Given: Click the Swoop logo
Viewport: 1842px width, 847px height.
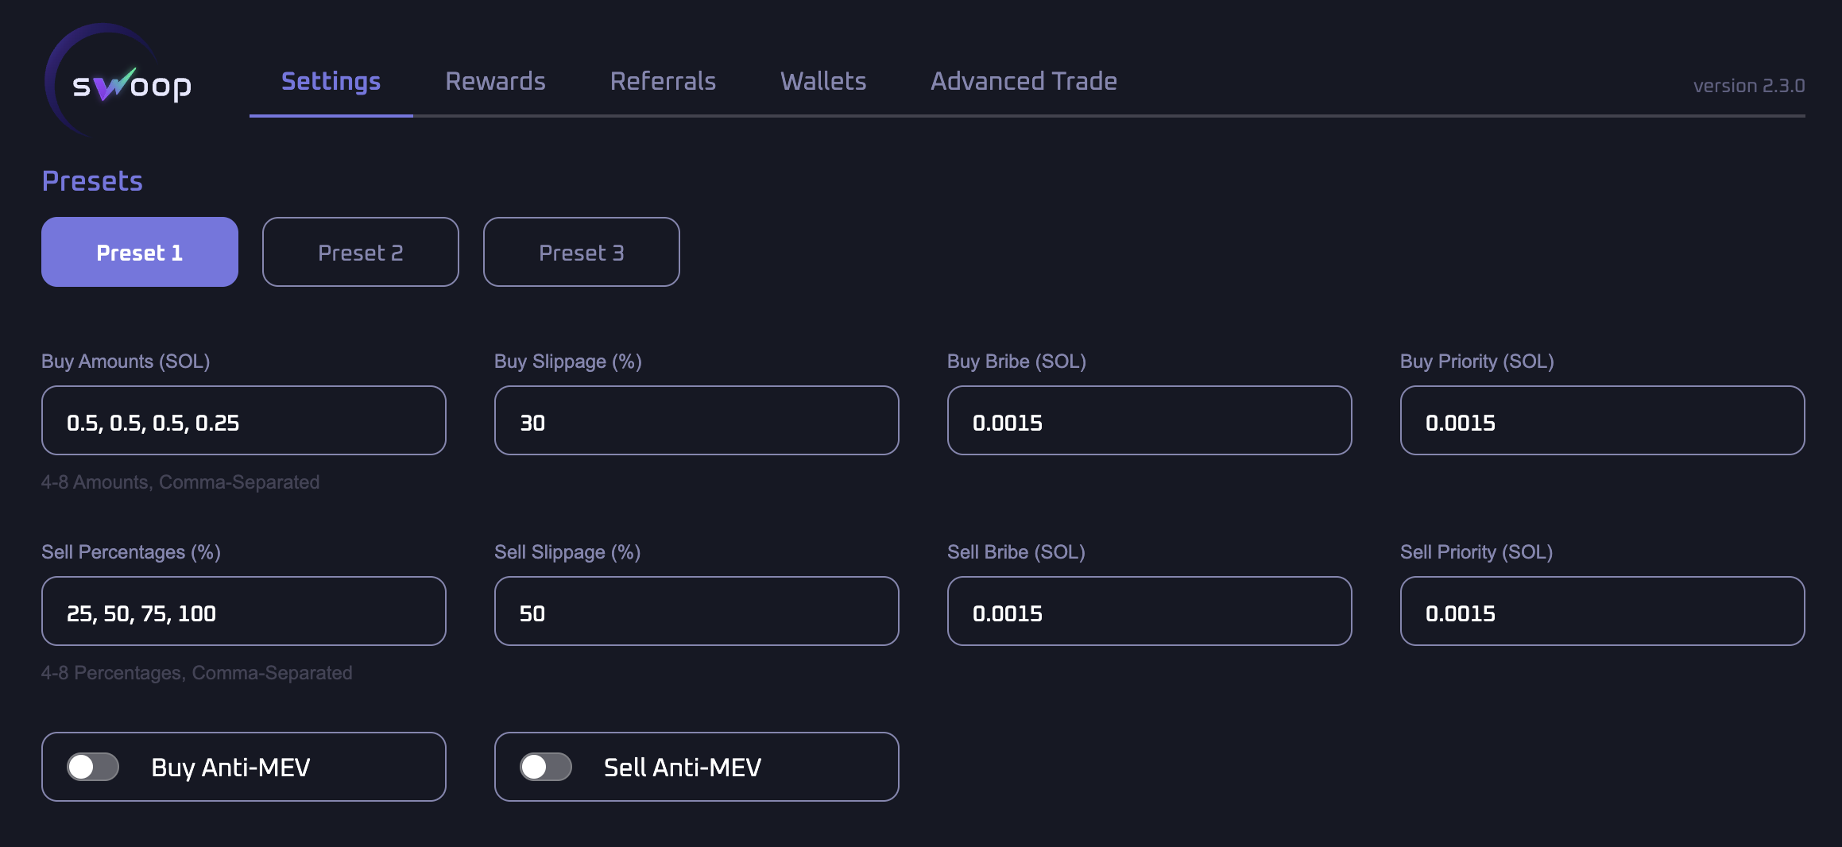Looking at the screenshot, I should coord(119,81).
